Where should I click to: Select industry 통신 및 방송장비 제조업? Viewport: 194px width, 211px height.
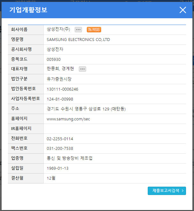click(x=70, y=158)
